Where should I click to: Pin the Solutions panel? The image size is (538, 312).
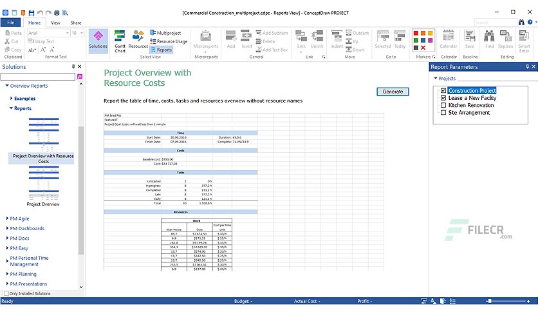(x=73, y=66)
